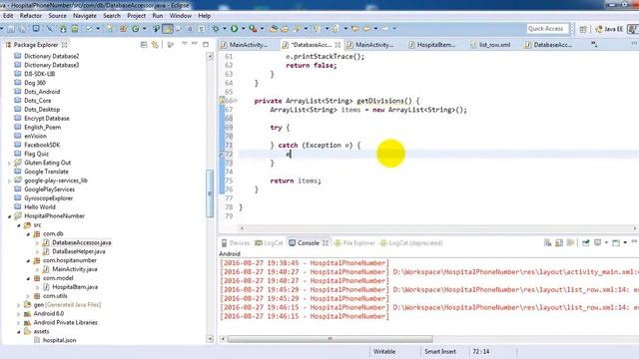The image size is (639, 359).
Task: Click the Clear Console icon
Action: coord(547,243)
